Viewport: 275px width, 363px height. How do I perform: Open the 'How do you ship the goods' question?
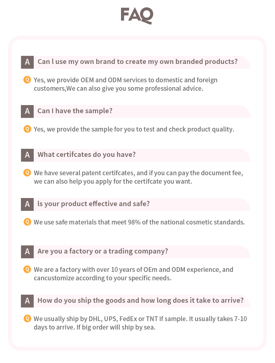click(140, 301)
